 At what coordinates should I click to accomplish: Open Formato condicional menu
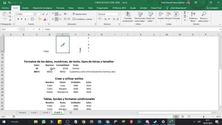[x=128, y=17]
